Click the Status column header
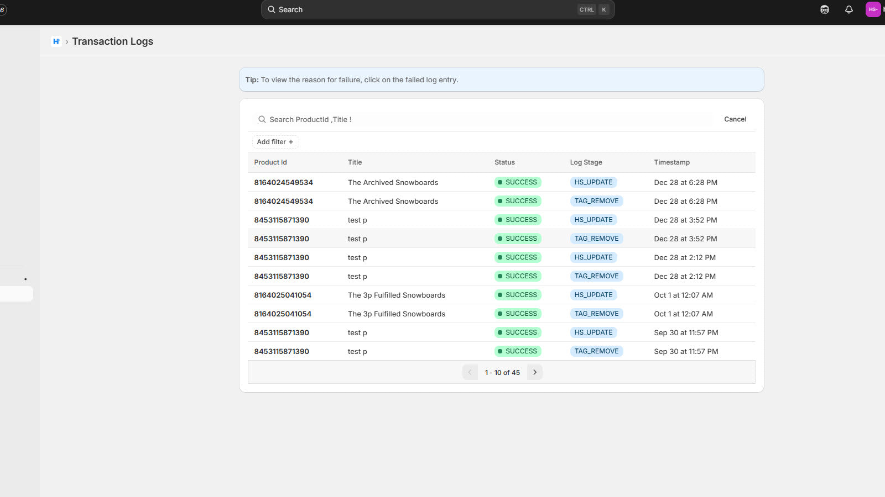885x497 pixels. tap(504, 162)
